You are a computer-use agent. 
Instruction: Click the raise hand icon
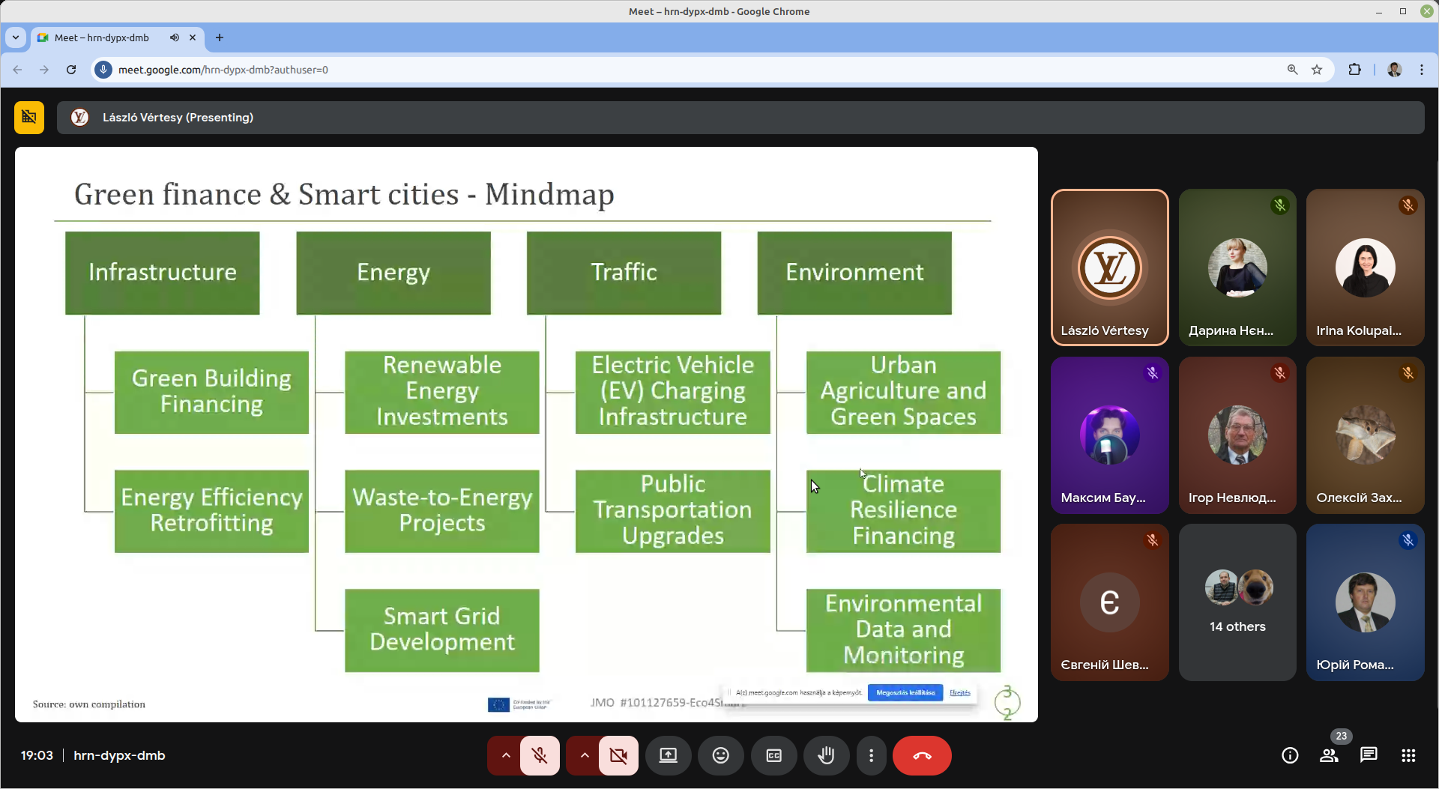pyautogui.click(x=826, y=755)
